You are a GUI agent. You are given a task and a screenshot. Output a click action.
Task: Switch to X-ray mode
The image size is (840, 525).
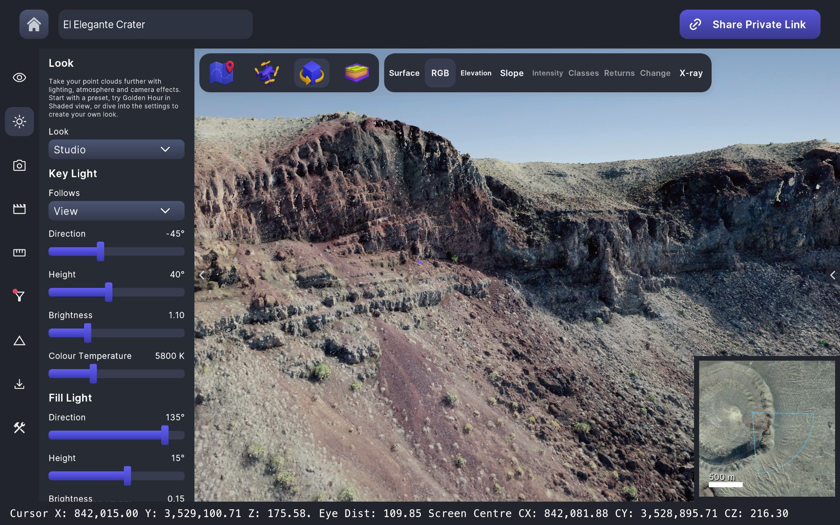tap(691, 73)
